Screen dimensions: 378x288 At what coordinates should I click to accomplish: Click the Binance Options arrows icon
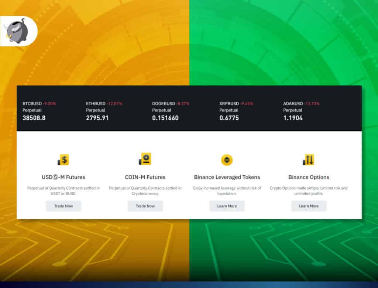308,160
